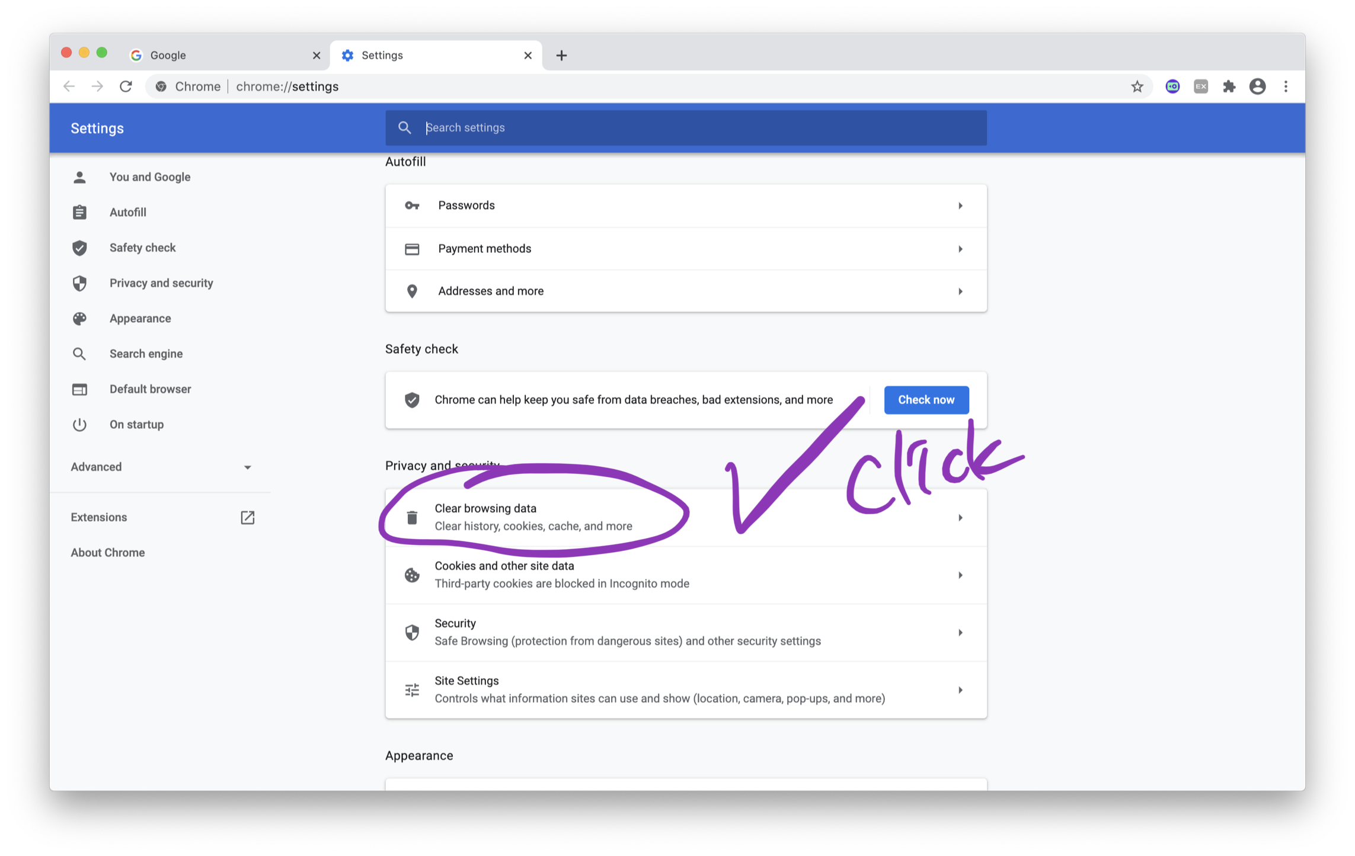
Task: Open the Extensions link in sidebar
Action: pyautogui.click(x=98, y=517)
